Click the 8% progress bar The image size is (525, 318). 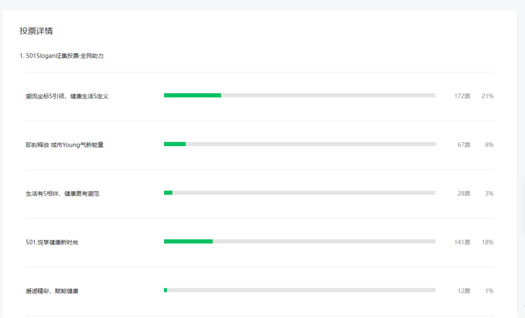pos(299,144)
